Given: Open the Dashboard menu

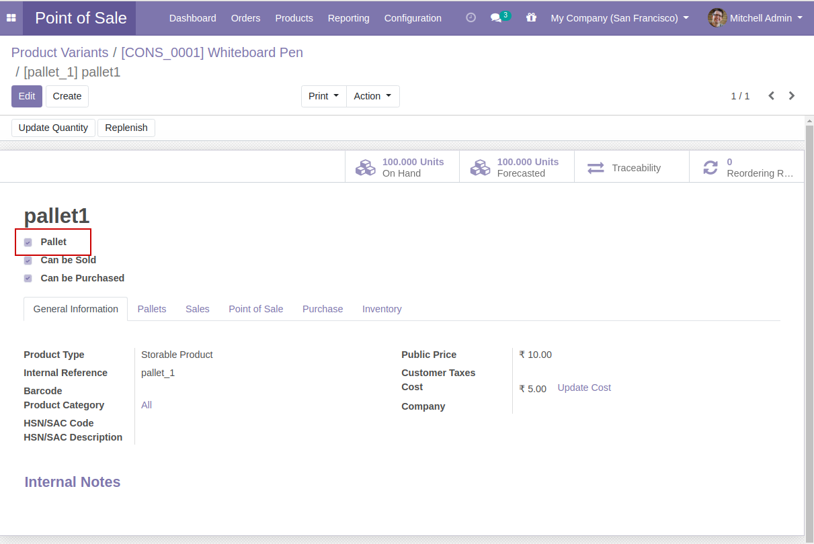Looking at the screenshot, I should (x=193, y=18).
